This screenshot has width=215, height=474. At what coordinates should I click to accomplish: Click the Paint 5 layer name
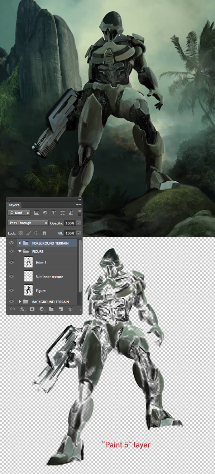point(41,262)
